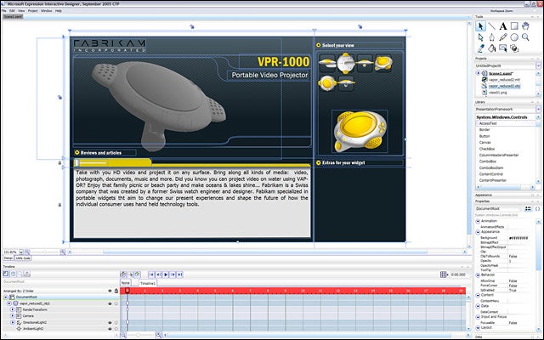Viewport: 544px width, 340px height.
Task: Select the Design view tab
Action: (8, 258)
